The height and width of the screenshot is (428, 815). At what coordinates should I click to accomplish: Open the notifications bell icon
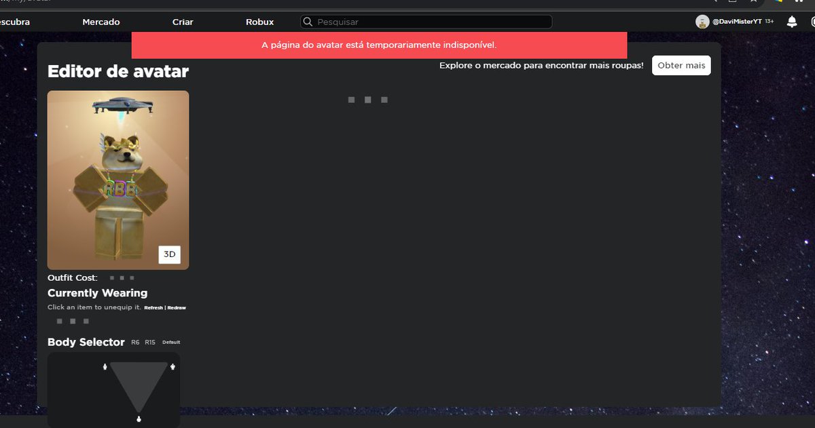point(792,22)
